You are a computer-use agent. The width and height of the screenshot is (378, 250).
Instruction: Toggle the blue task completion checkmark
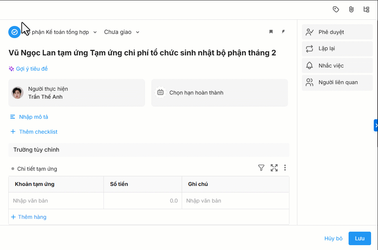[15, 32]
